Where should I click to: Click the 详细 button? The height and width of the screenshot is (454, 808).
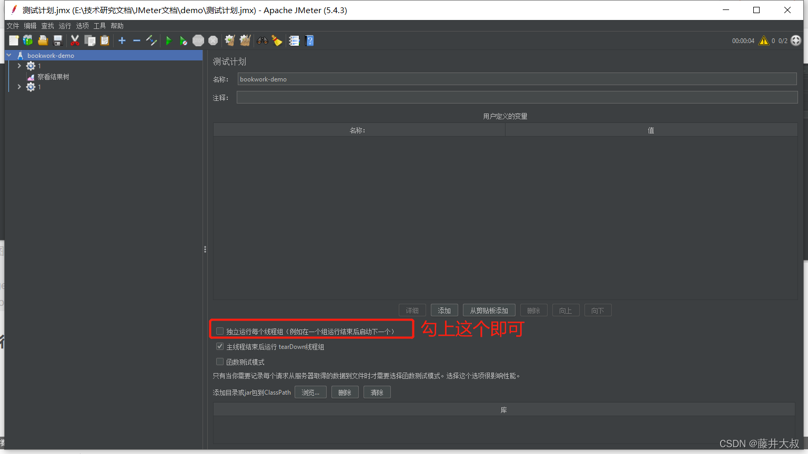[412, 311]
